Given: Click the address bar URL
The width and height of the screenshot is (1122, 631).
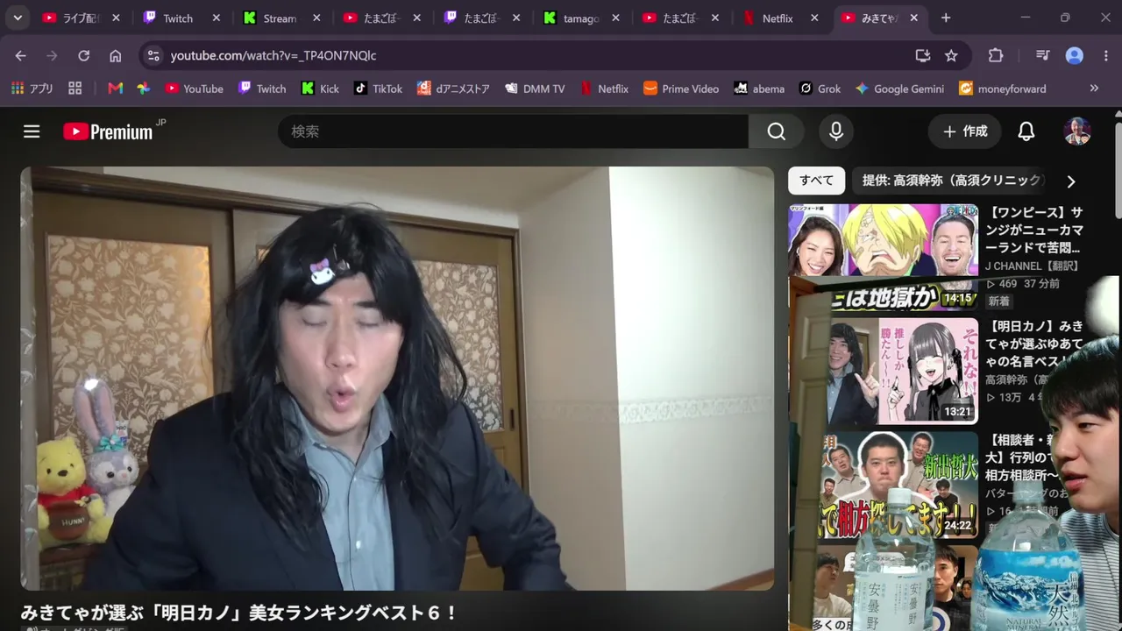Looking at the screenshot, I should [273, 55].
